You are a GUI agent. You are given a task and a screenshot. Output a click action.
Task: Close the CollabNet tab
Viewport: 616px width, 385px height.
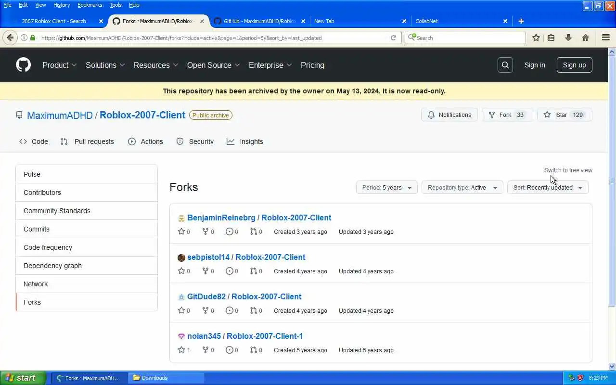point(505,21)
